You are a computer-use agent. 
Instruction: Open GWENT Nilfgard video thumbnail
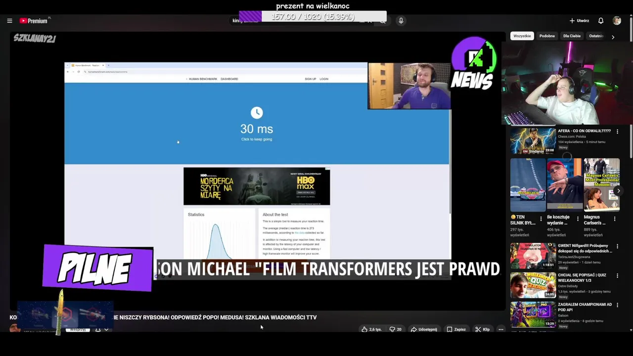(x=533, y=256)
